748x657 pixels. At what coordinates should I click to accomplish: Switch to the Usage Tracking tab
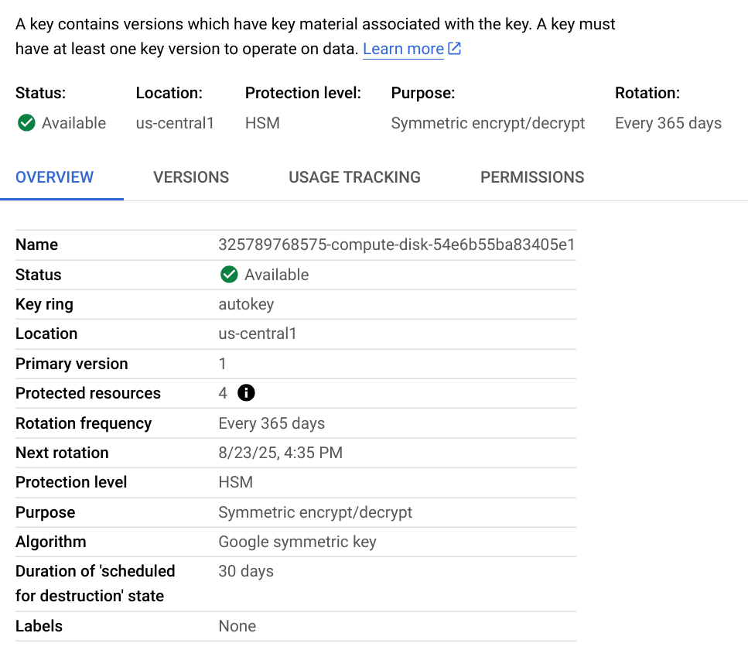click(x=354, y=177)
